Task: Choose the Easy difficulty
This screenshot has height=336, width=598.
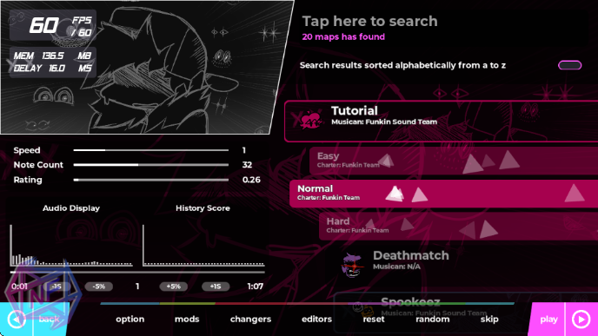Action: (454, 161)
